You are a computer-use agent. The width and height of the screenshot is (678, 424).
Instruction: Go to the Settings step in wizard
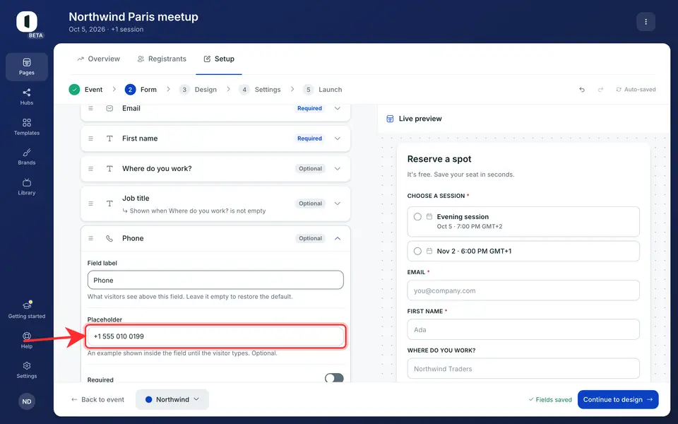tap(259, 90)
